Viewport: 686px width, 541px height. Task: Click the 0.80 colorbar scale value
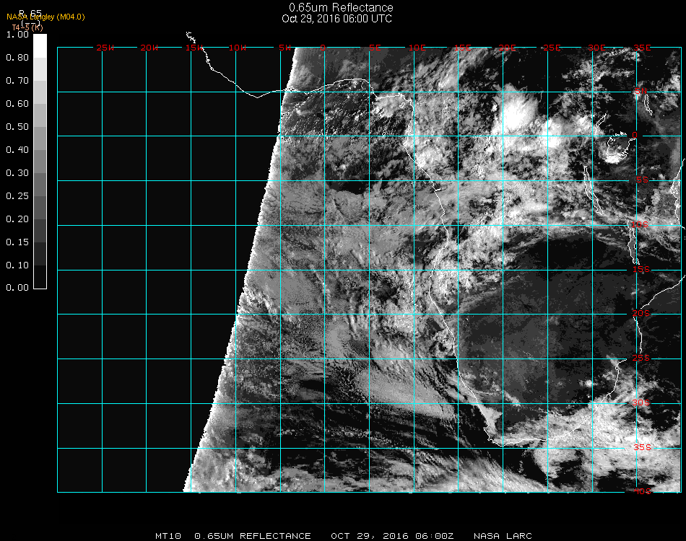coord(17,58)
